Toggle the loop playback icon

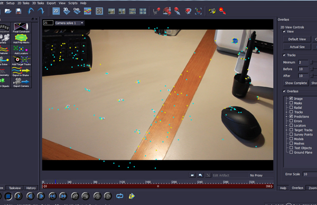[120, 196]
